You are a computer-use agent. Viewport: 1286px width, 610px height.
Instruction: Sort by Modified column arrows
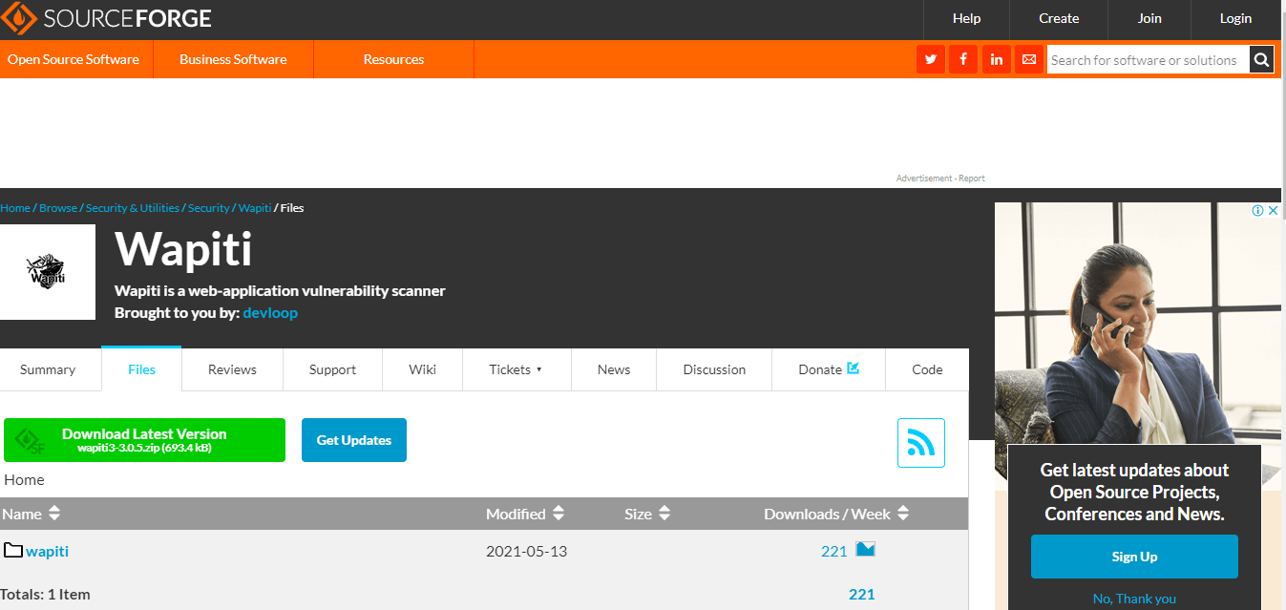[559, 514]
